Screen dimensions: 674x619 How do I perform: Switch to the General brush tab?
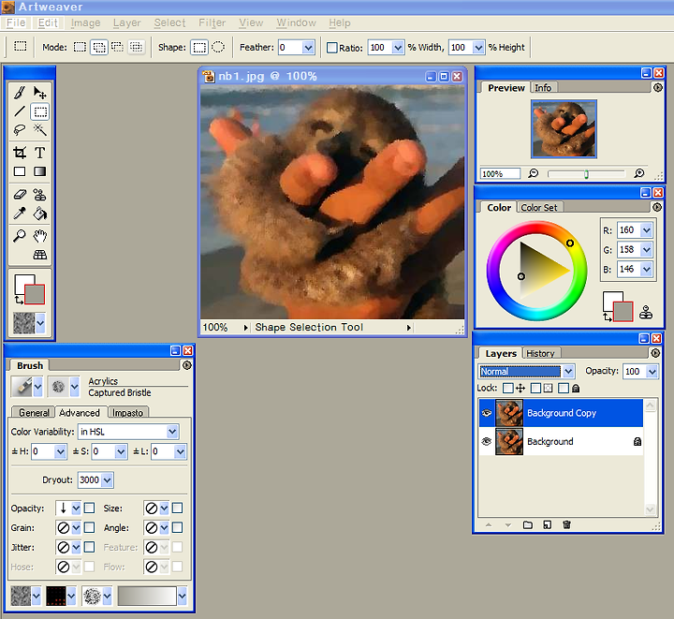click(x=34, y=413)
